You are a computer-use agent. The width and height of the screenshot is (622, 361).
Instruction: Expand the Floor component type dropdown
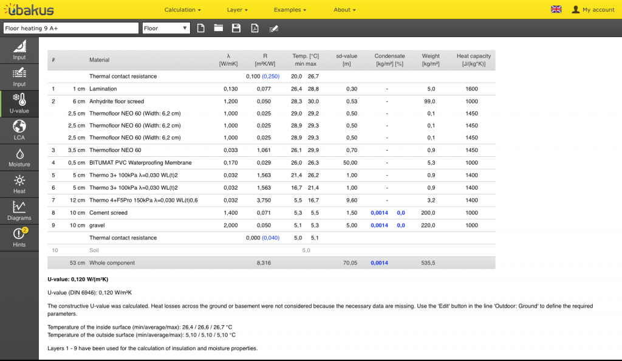166,29
